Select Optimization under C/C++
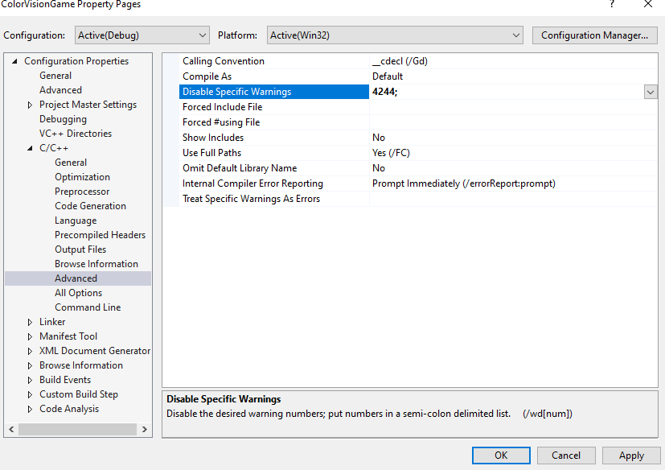The image size is (665, 470). click(82, 177)
